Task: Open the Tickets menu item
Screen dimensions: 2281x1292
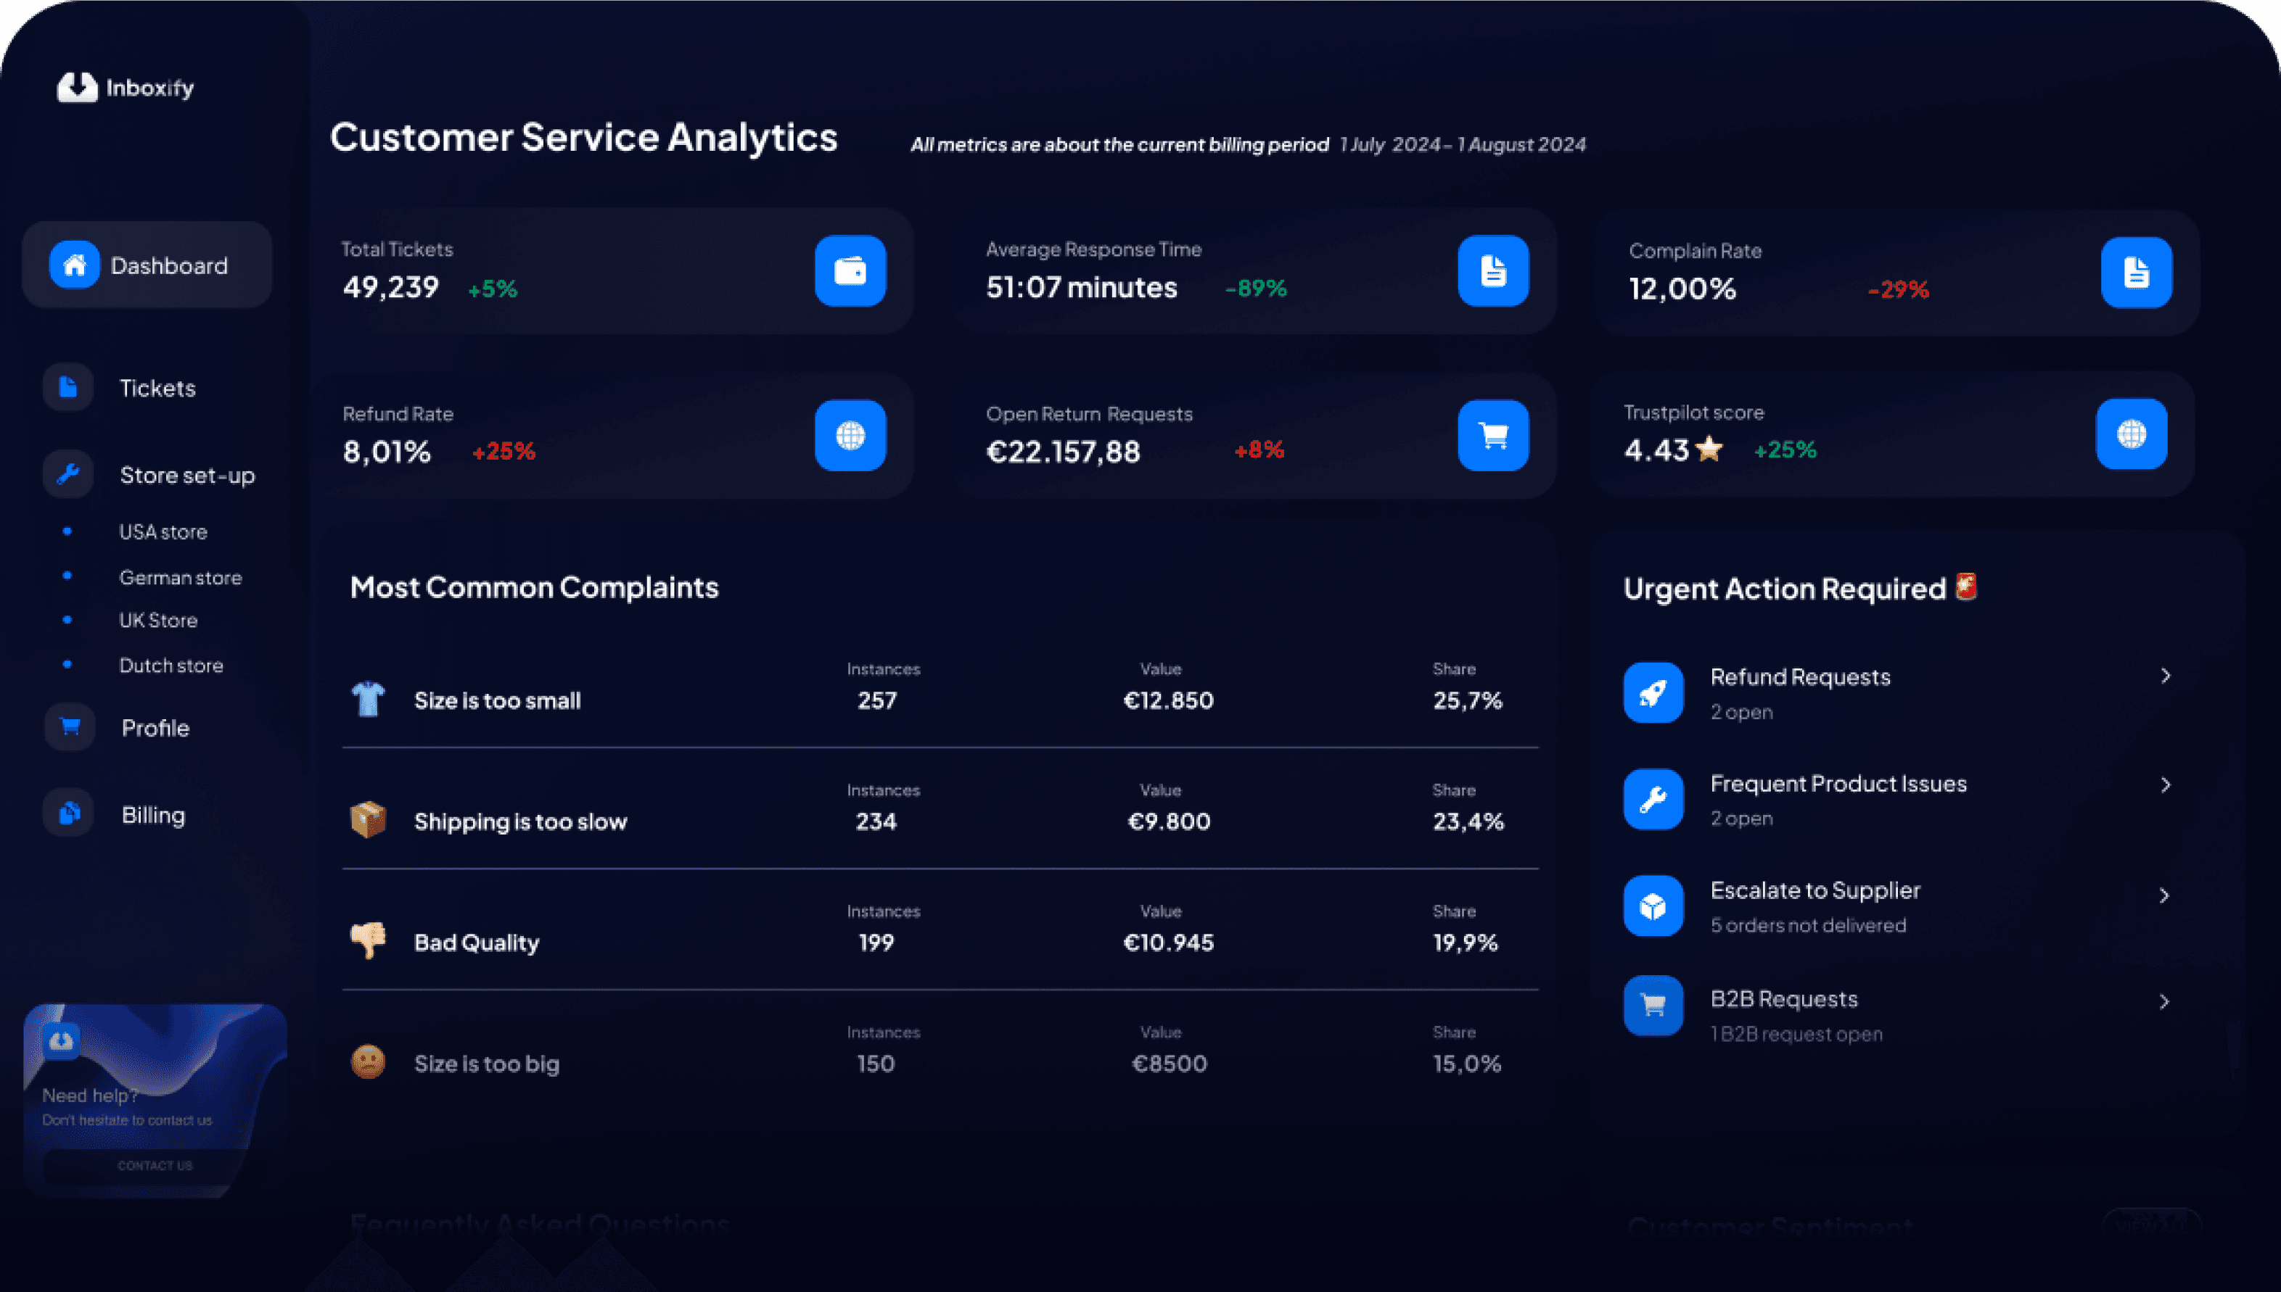Action: tap(157, 388)
